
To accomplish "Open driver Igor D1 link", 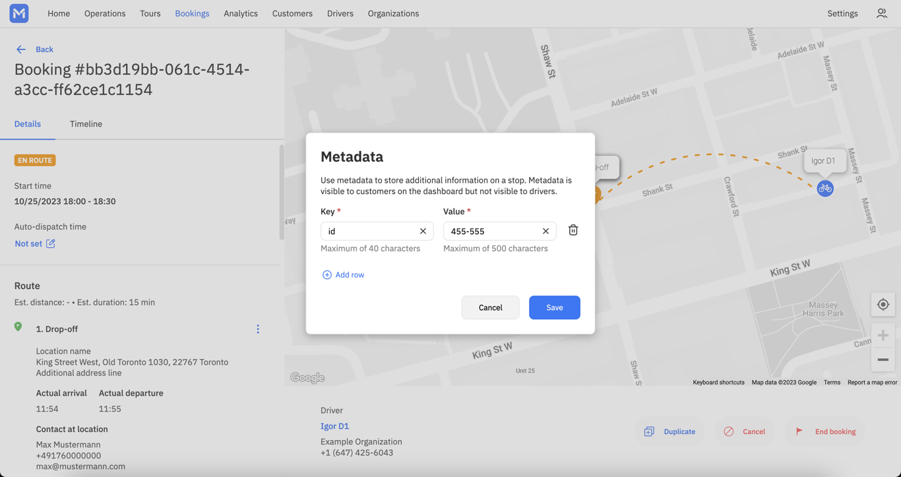I will coord(334,426).
